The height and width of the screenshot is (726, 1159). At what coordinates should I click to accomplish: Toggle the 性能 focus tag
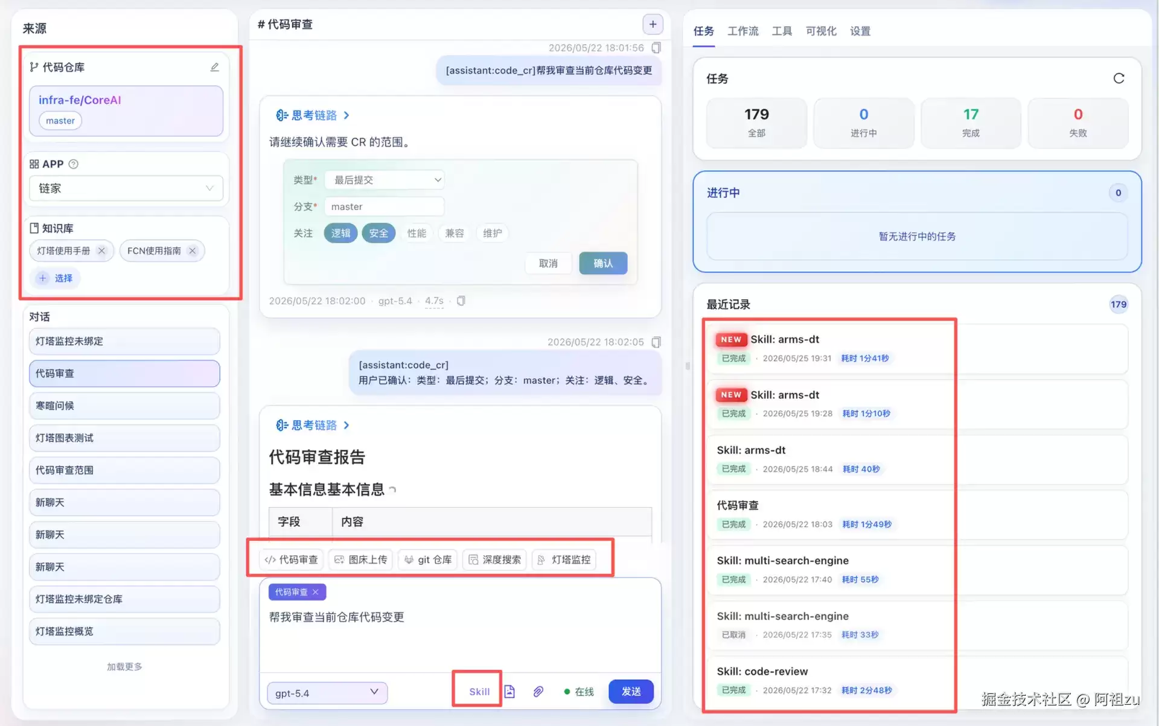click(x=417, y=233)
